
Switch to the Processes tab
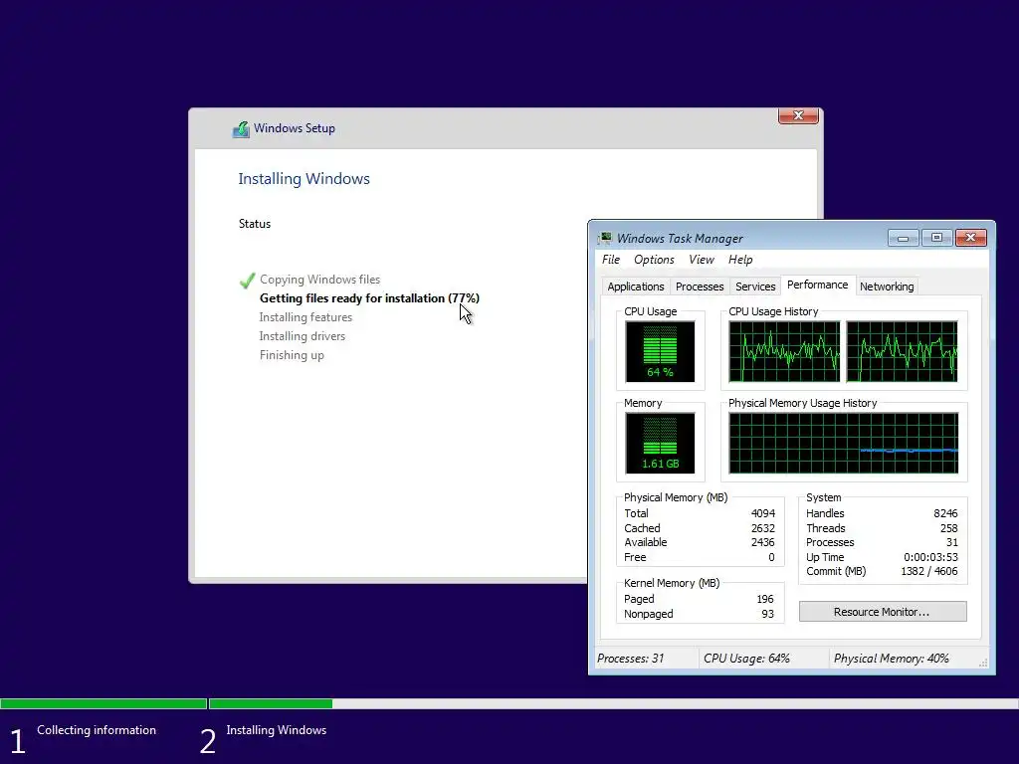pos(700,286)
